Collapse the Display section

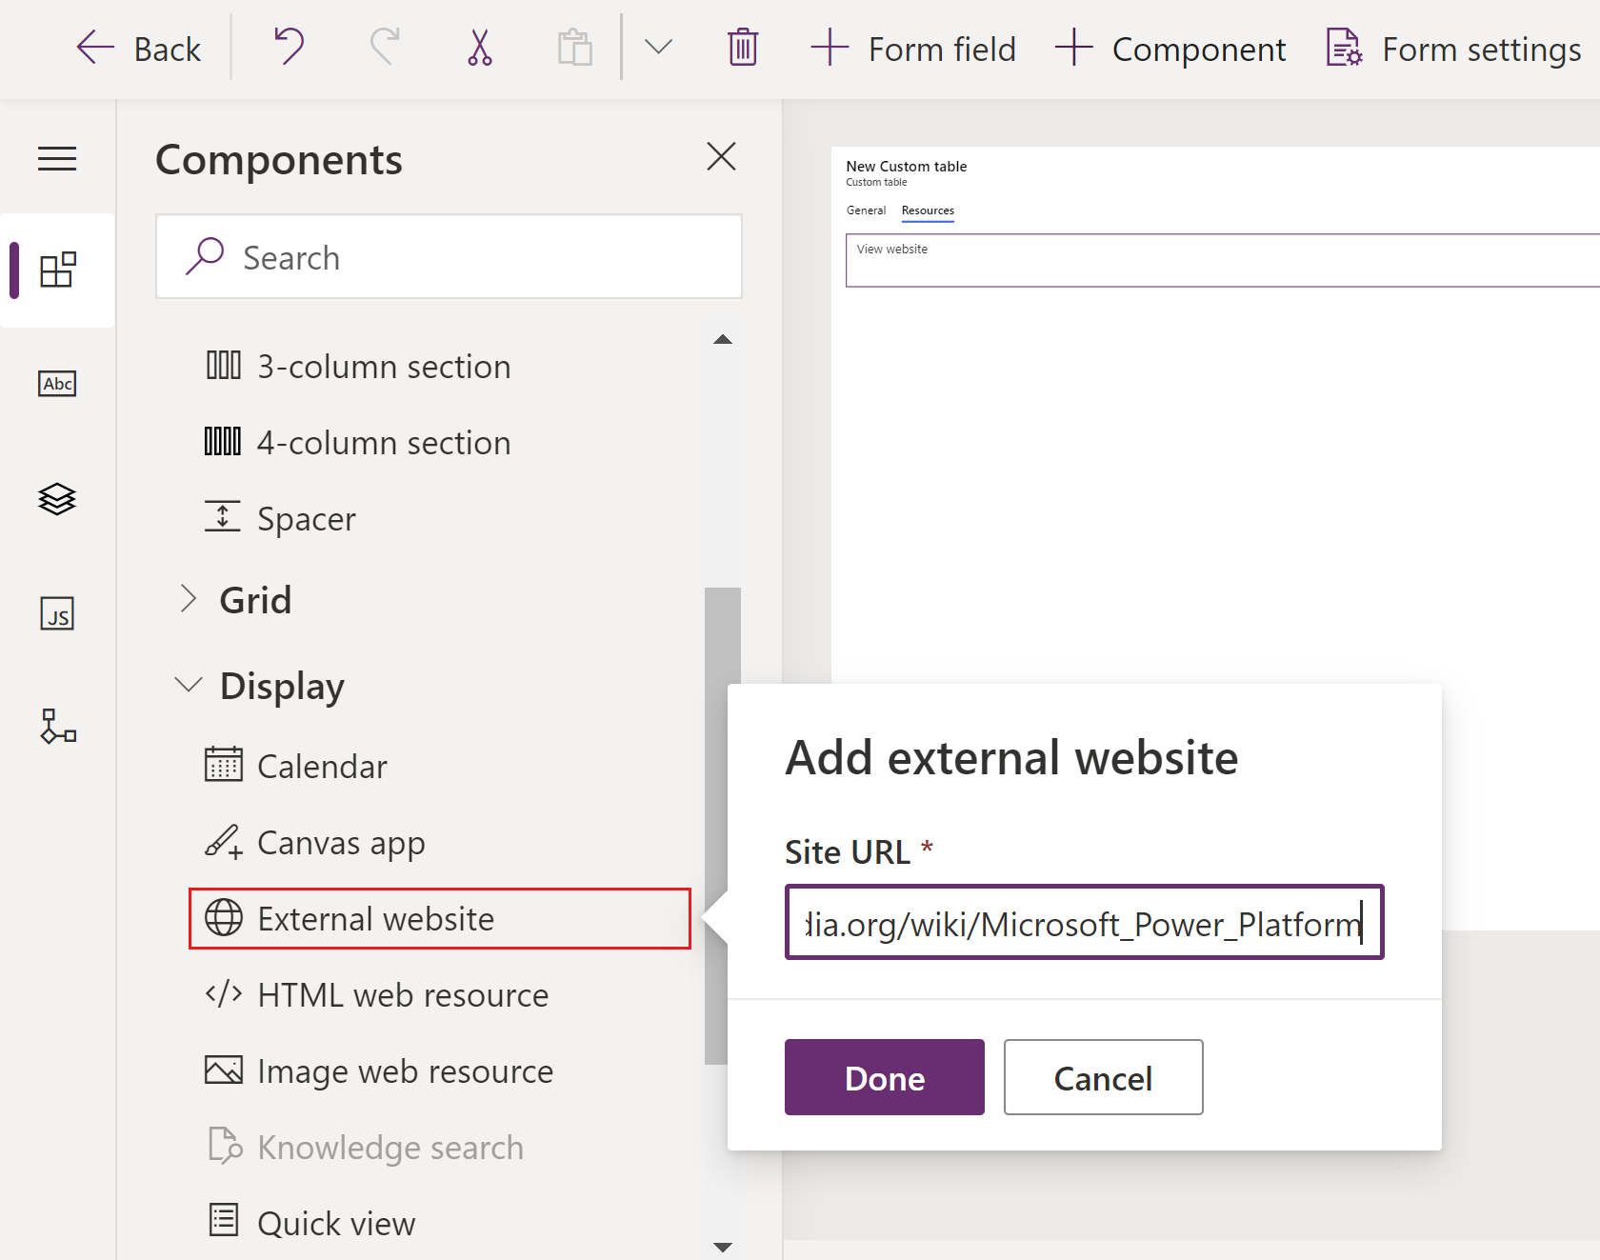(x=188, y=684)
